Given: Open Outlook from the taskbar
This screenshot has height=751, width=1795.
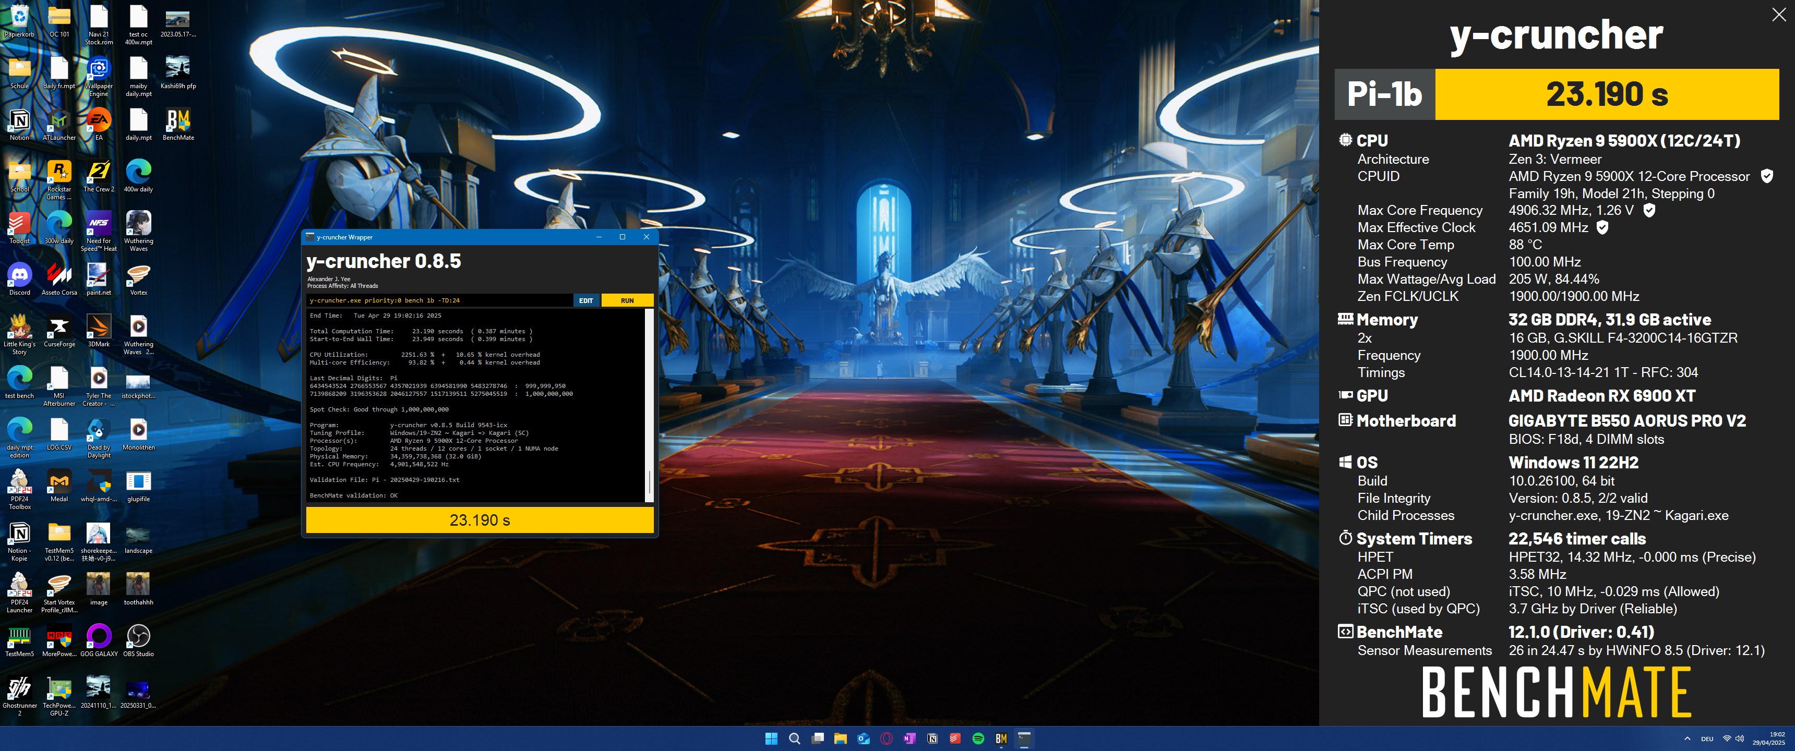Looking at the screenshot, I should (864, 738).
